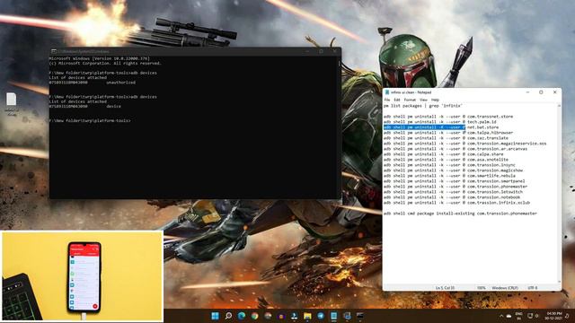Maximize the Command Prompt window

[x=321, y=52]
